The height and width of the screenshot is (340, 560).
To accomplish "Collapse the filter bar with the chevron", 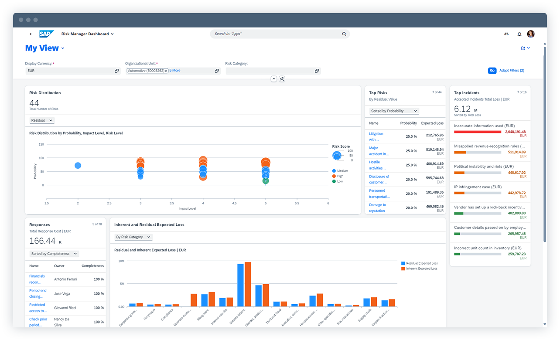I will [273, 79].
